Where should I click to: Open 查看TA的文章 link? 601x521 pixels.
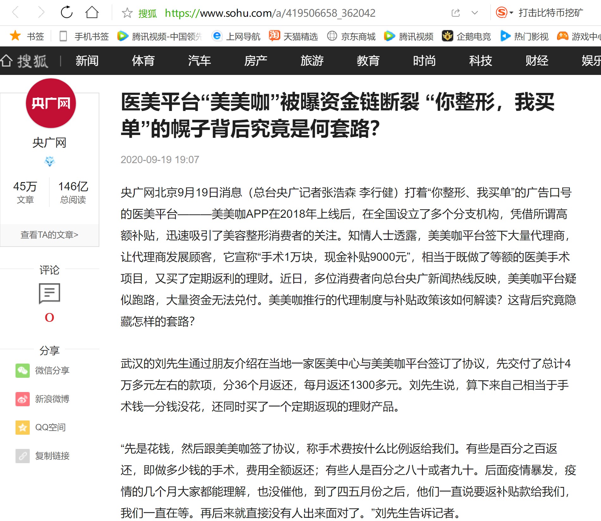coord(49,235)
